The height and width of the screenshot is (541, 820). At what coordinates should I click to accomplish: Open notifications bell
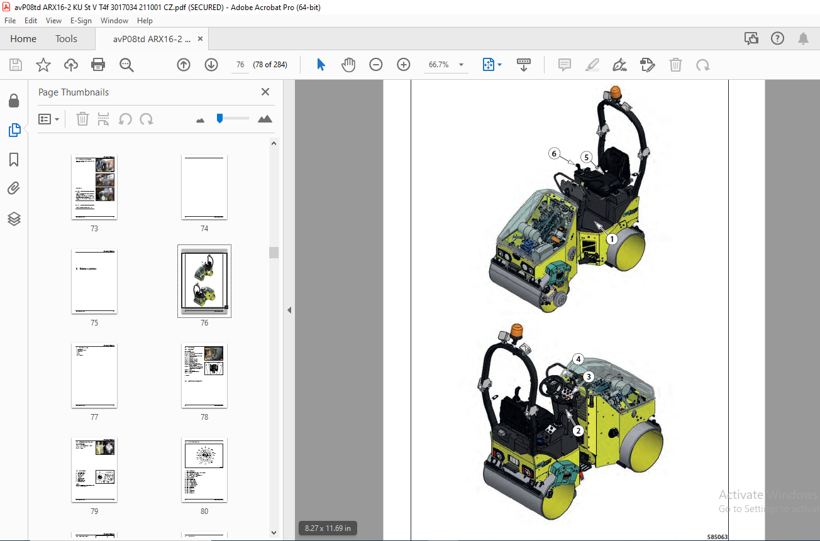803,39
